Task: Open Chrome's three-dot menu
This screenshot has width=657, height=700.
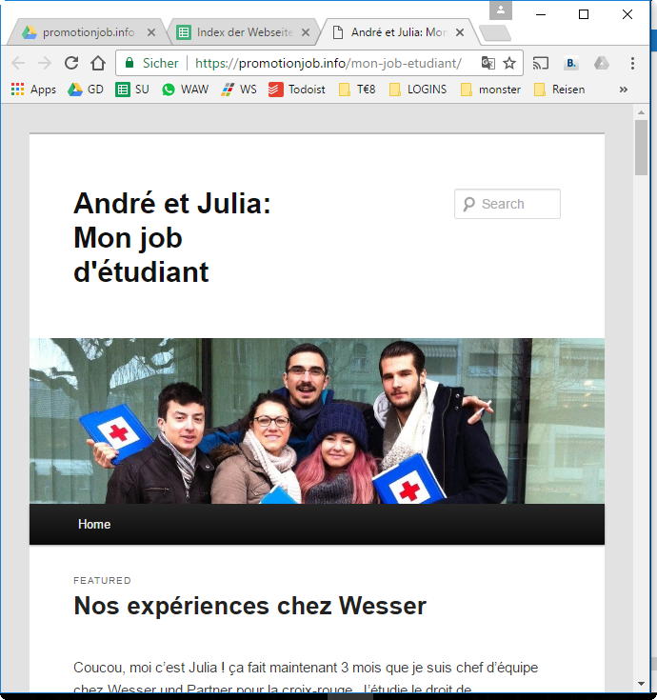Action: 632,63
